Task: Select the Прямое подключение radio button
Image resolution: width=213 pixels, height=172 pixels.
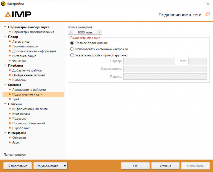Action: click(72, 43)
